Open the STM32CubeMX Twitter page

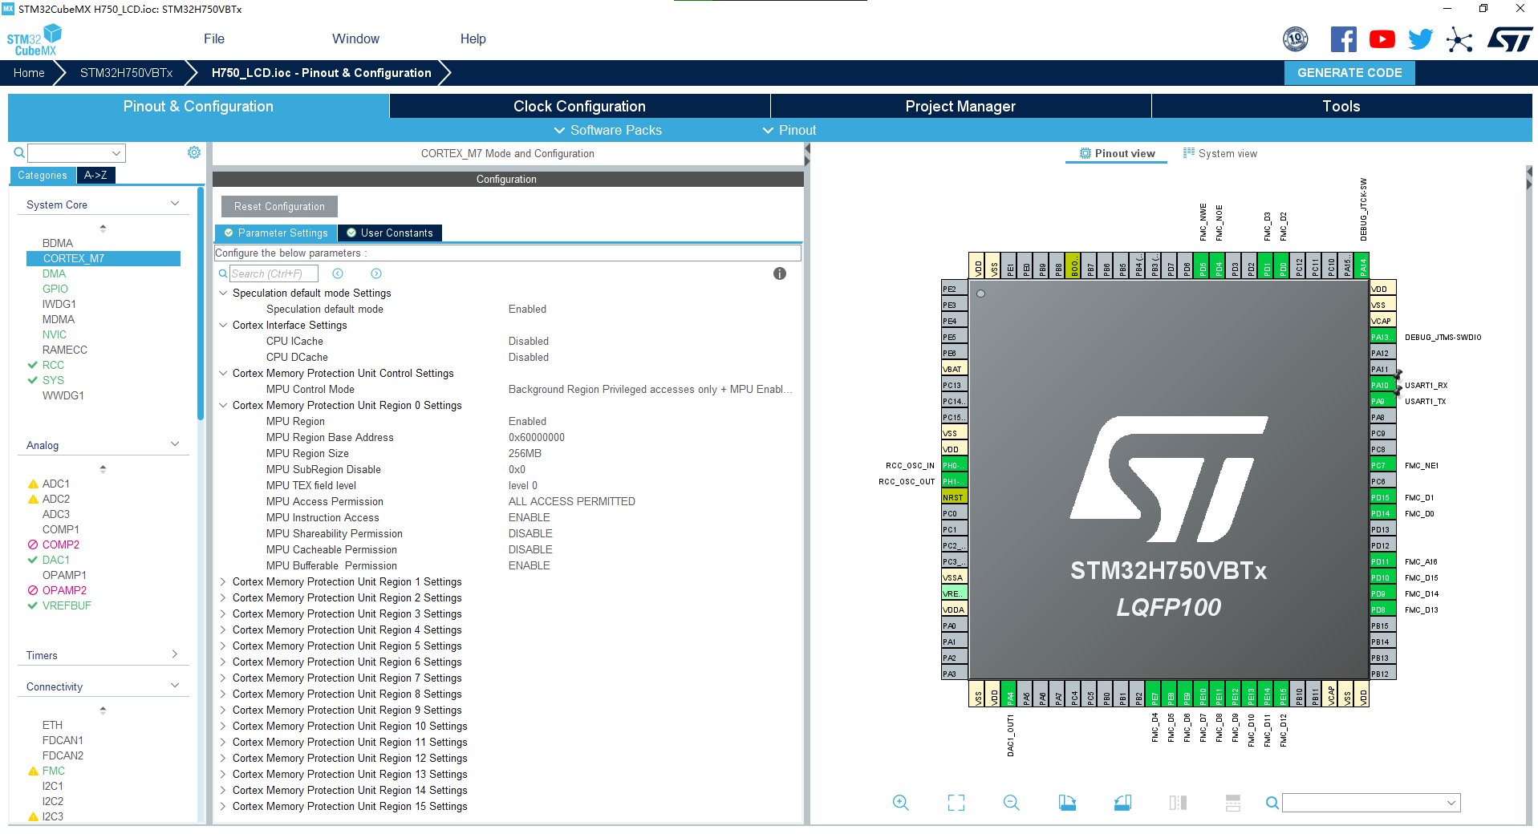pos(1419,38)
